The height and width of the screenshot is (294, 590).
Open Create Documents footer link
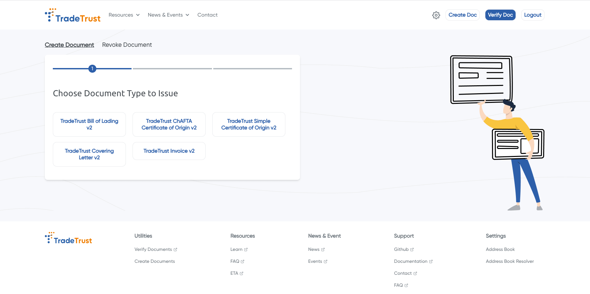click(154, 261)
